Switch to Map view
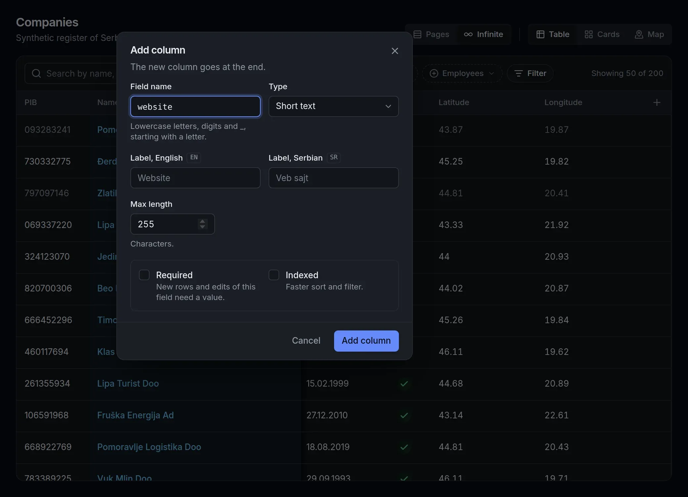The image size is (688, 497). click(x=649, y=34)
